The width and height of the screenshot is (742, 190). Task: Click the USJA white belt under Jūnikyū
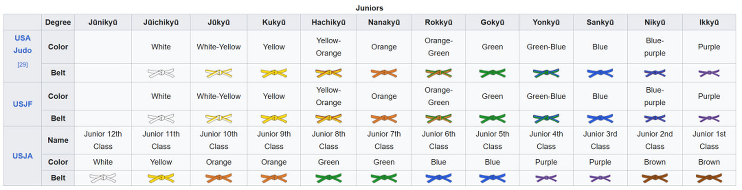pos(103,178)
